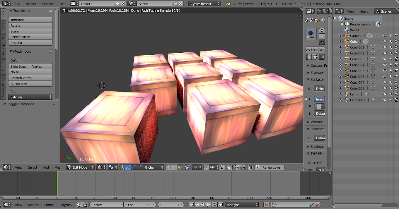Open the timeline Playback menu
Viewport: 399px width, 209px height.
pos(66,205)
